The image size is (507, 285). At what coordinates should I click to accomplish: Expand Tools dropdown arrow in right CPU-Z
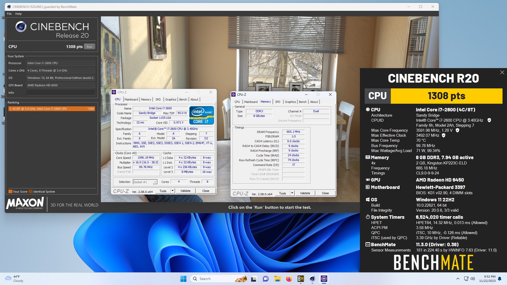[x=292, y=193]
